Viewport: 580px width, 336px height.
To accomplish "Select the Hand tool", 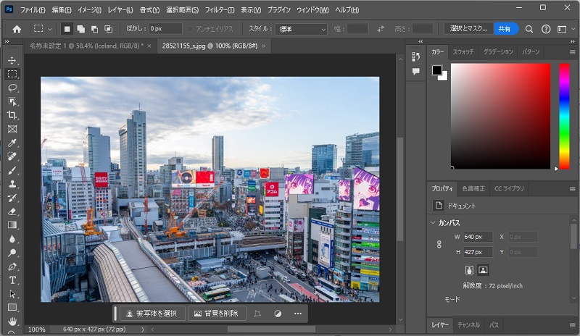I will coord(12,321).
